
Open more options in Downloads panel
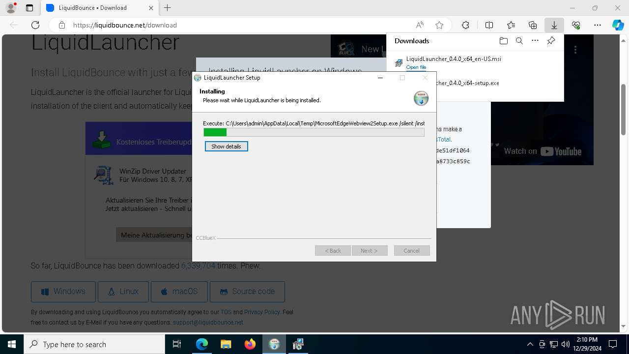[x=535, y=41]
